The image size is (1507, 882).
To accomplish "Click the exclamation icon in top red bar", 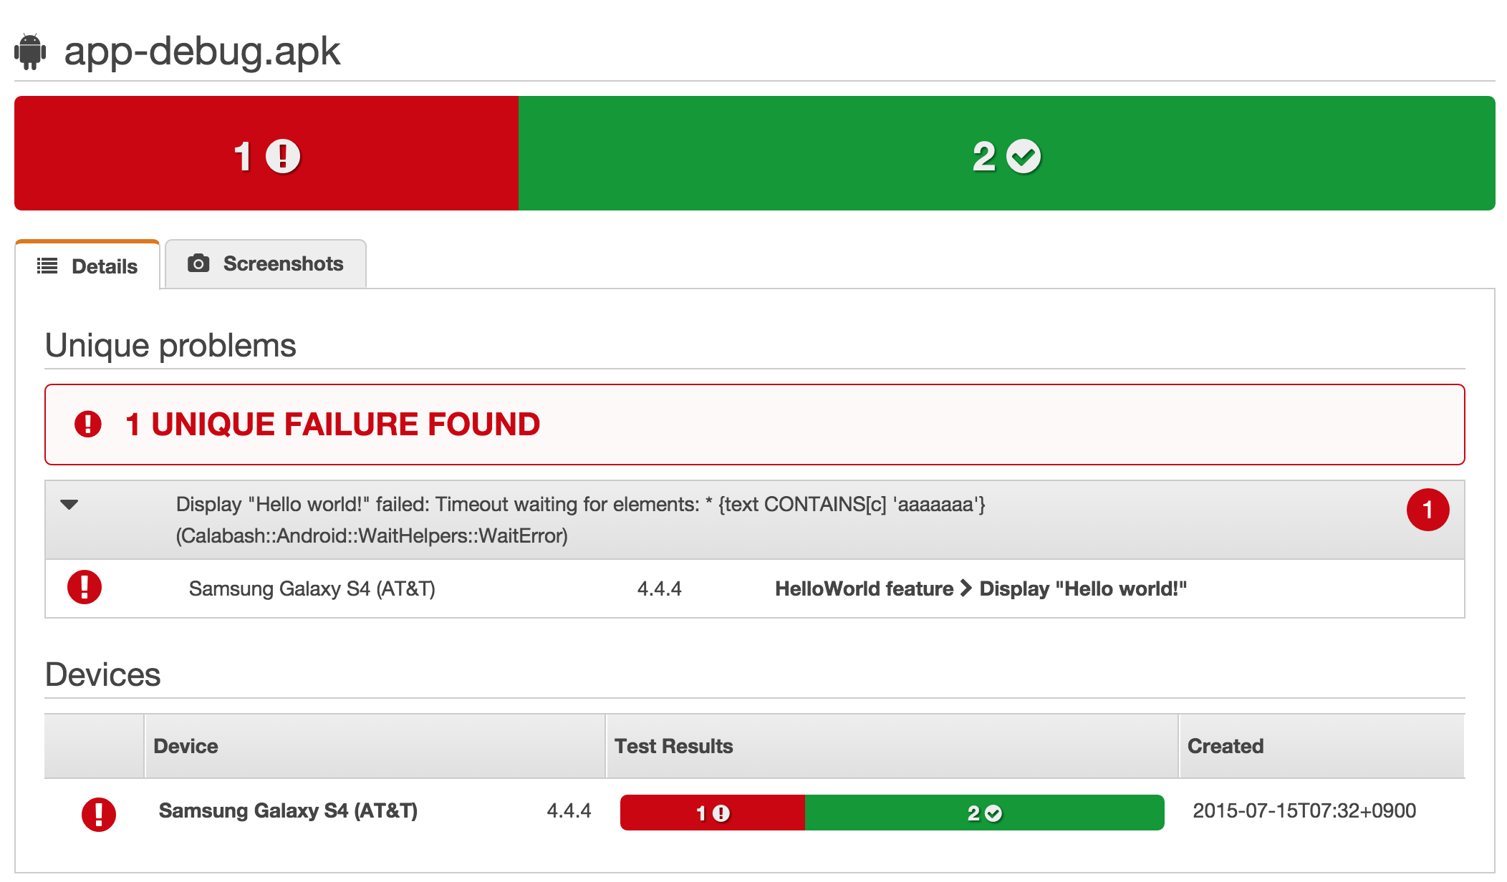I will click(x=283, y=156).
